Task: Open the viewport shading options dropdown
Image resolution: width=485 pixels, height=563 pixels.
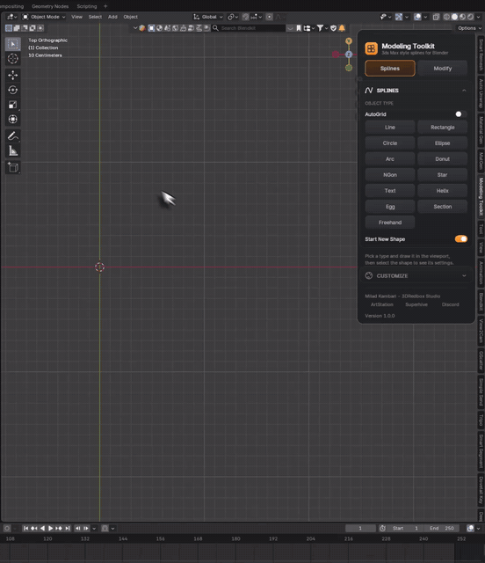Action: pos(479,17)
